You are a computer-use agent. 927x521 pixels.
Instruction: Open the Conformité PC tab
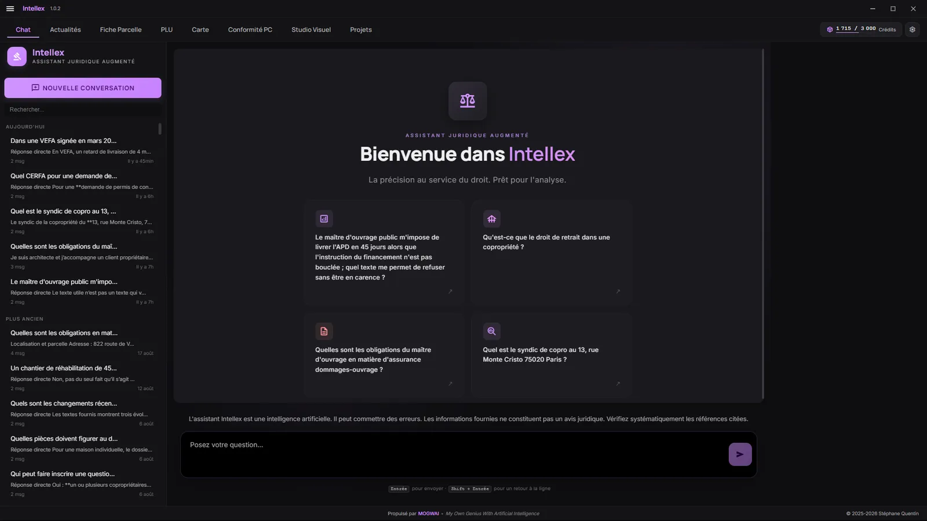[x=250, y=30]
